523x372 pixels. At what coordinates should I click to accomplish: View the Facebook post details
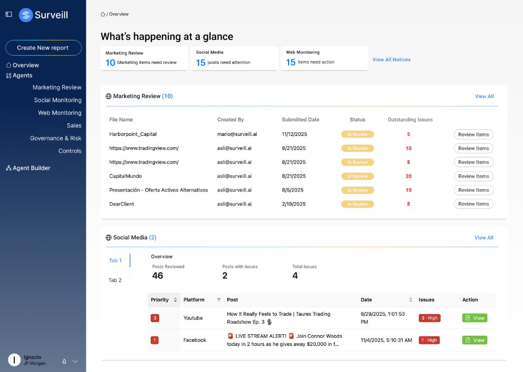pyautogui.click(x=474, y=340)
